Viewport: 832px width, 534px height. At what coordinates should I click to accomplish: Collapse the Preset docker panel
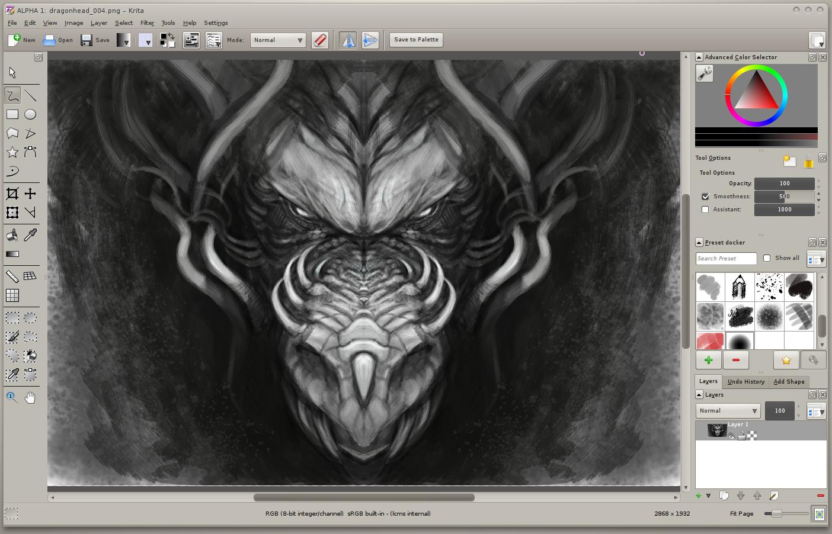(699, 242)
